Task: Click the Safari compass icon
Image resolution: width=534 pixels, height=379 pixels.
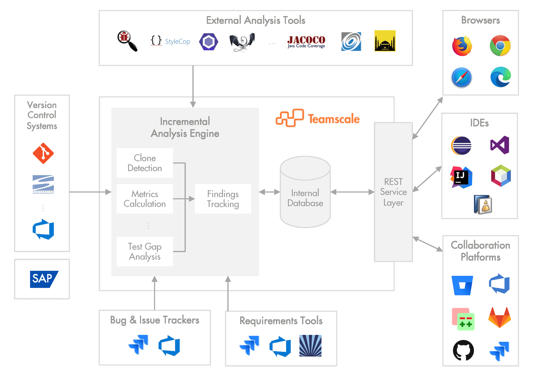Action: click(x=462, y=78)
